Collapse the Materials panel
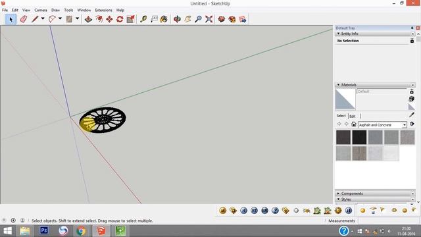This screenshot has width=421, height=237. pos(338,85)
